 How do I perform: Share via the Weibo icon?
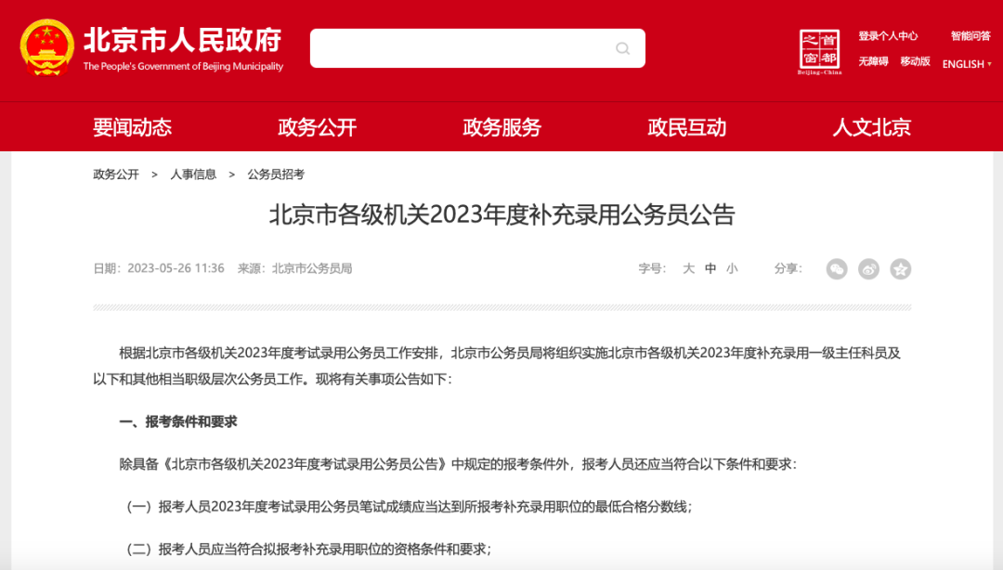pos(868,269)
